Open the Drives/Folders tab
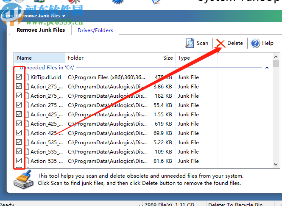282x206 pixels. point(95,30)
